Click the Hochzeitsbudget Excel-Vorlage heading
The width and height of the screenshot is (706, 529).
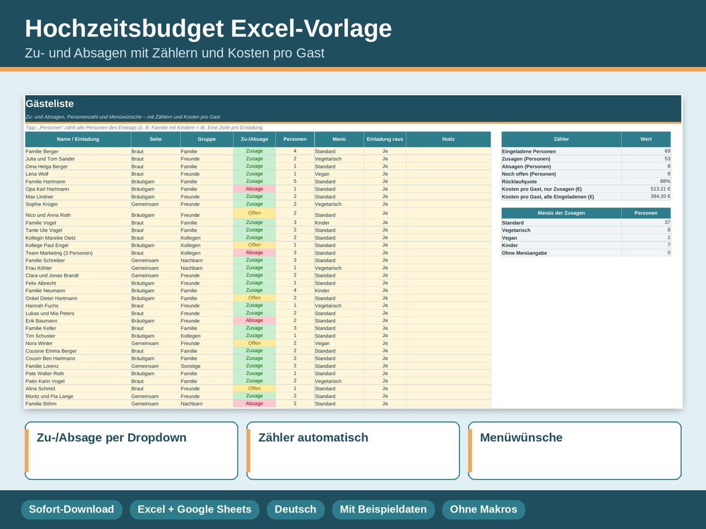[x=208, y=28]
